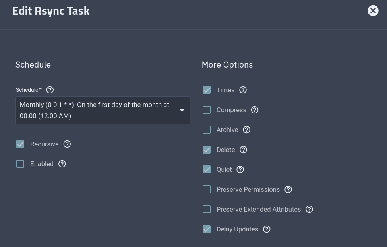Click help icon next to Schedule label
This screenshot has width=387, height=247.
pos(50,90)
